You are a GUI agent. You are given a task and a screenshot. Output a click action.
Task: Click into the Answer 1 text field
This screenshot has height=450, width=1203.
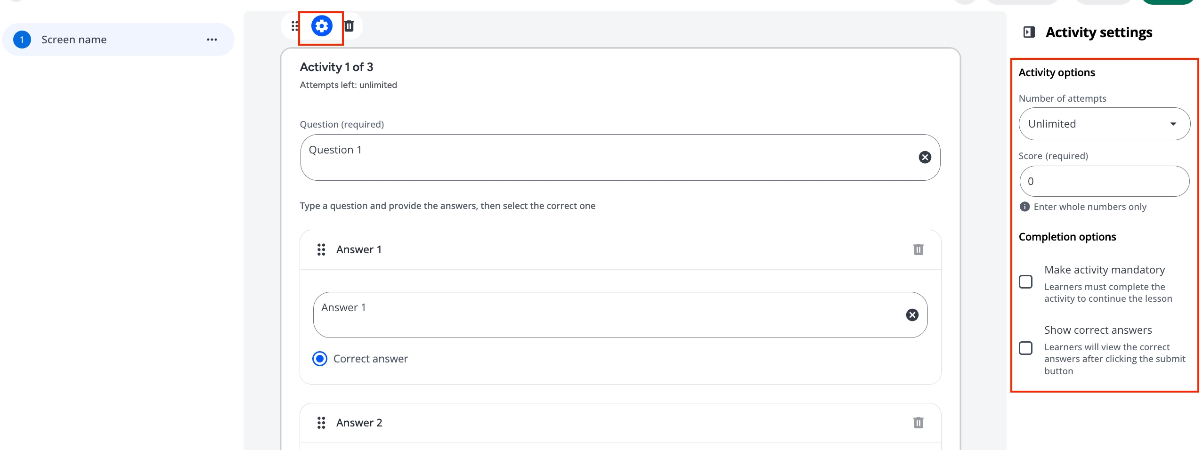pos(608,315)
